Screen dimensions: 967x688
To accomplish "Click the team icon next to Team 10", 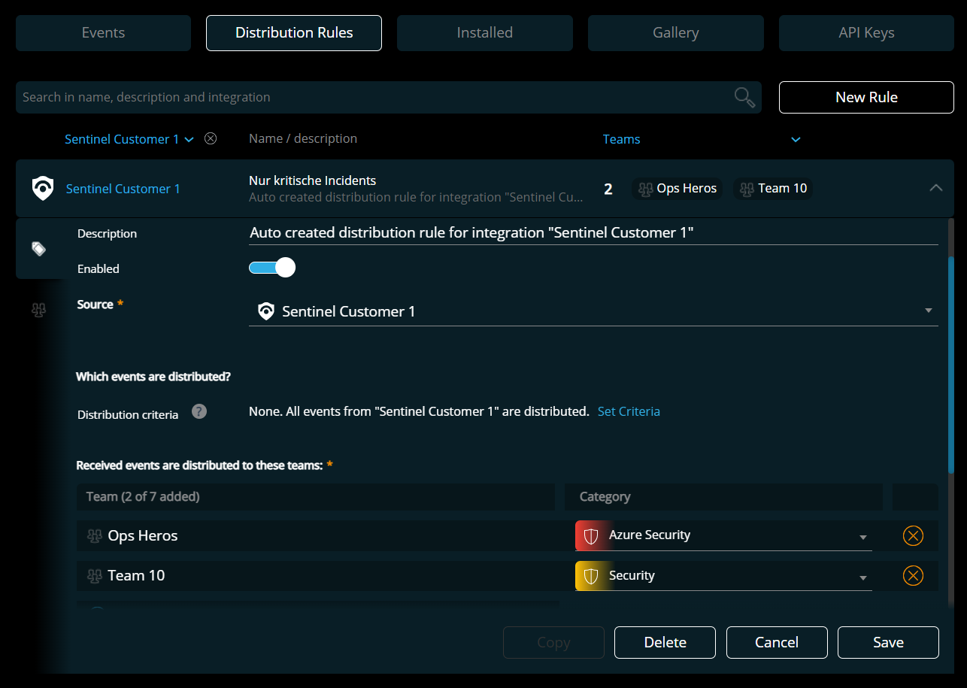I will tap(95, 576).
